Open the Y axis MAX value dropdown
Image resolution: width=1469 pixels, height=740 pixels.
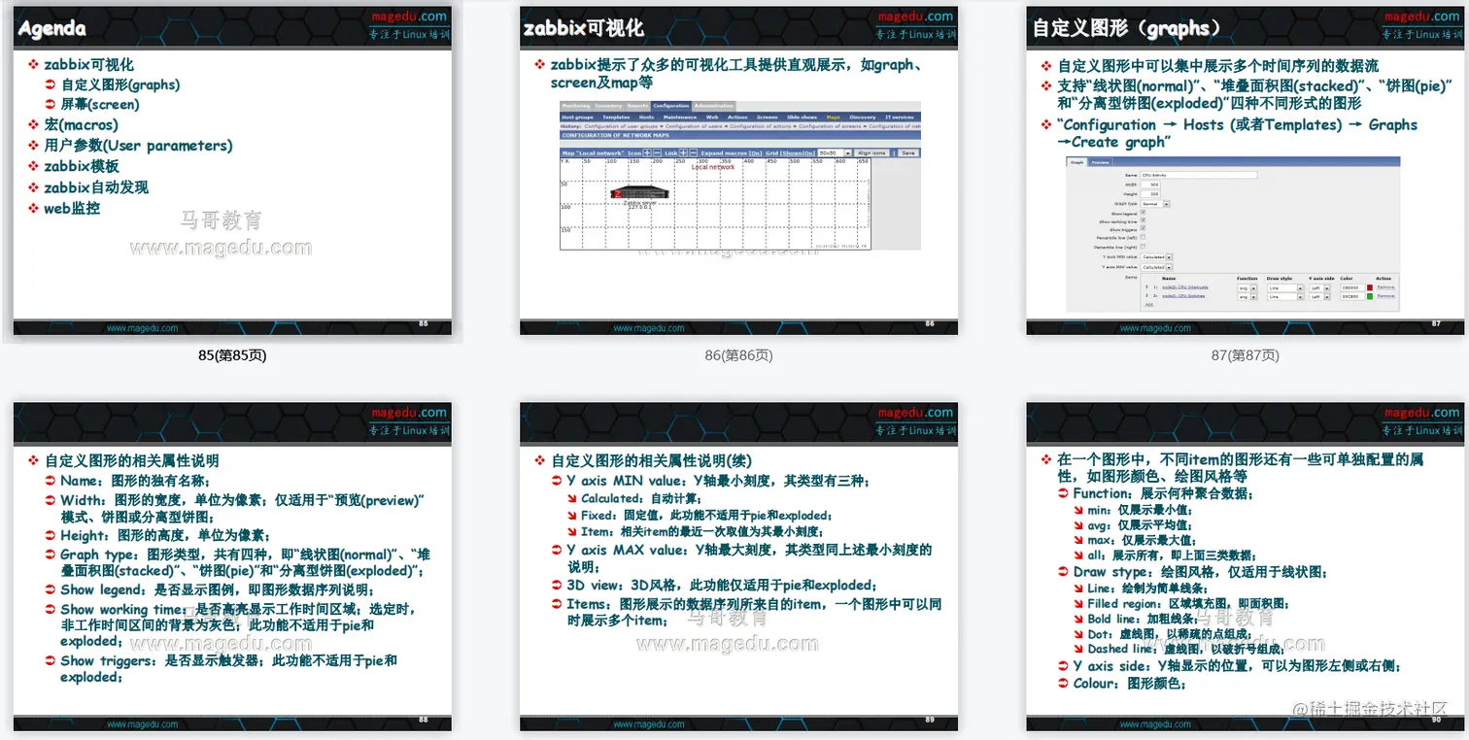click(1156, 267)
